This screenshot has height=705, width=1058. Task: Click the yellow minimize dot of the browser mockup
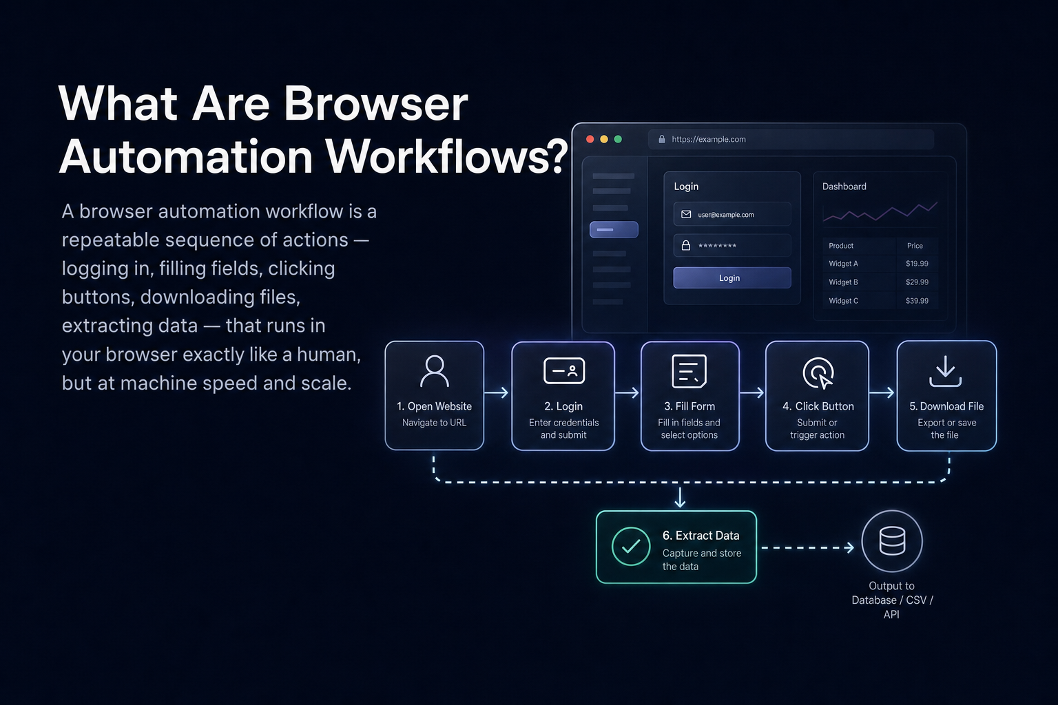pyautogui.click(x=604, y=139)
